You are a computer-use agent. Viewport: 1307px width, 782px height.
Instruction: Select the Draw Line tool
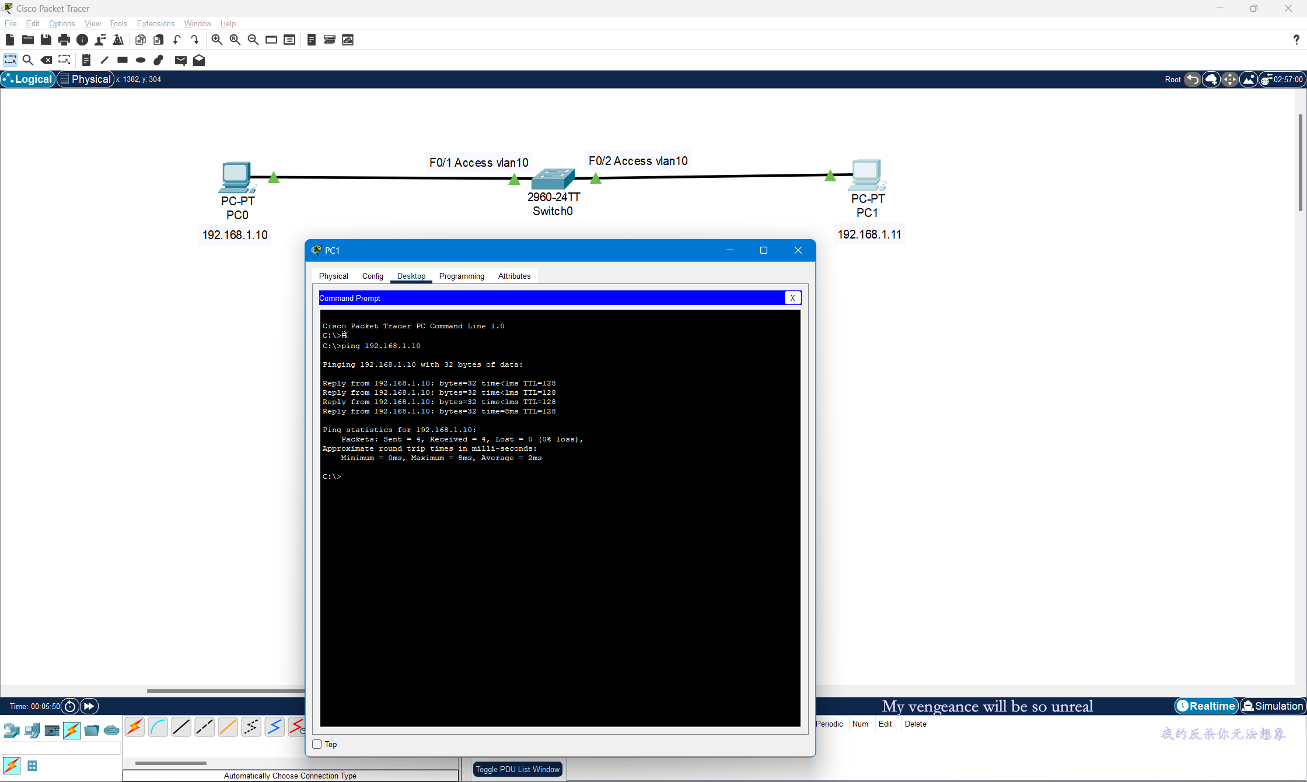pos(104,60)
